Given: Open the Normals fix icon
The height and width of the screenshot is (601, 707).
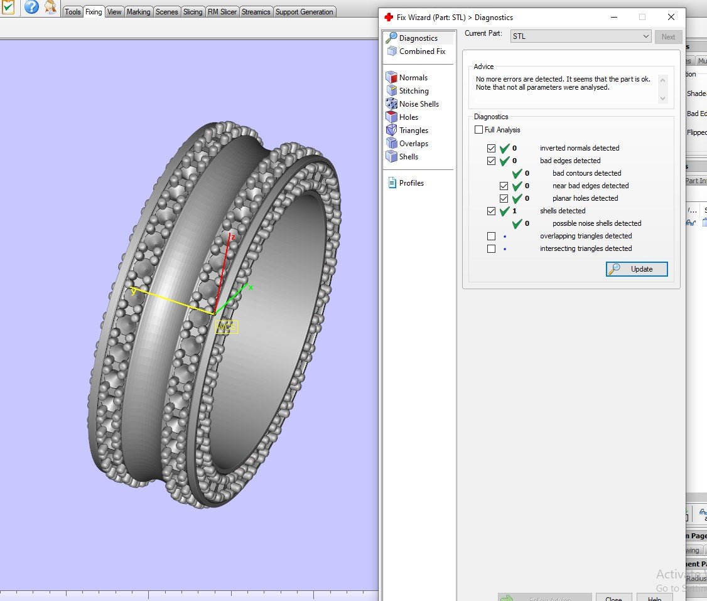Looking at the screenshot, I should (392, 78).
